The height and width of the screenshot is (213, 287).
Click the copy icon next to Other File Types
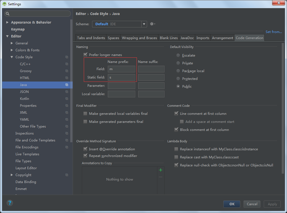[x=67, y=126]
